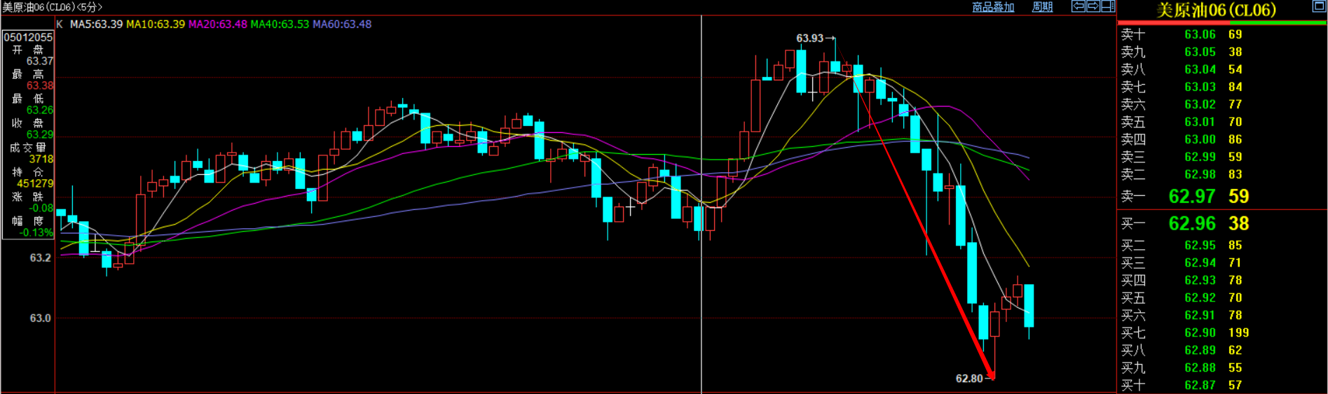The width and height of the screenshot is (1328, 394).
Task: Click the right arrow navigation icon
Action: click(1093, 6)
